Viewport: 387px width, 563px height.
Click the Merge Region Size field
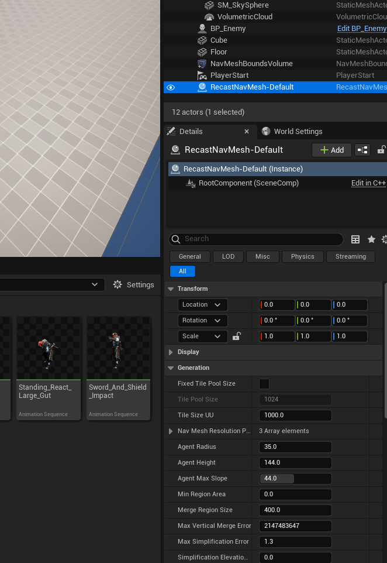pyautogui.click(x=295, y=510)
